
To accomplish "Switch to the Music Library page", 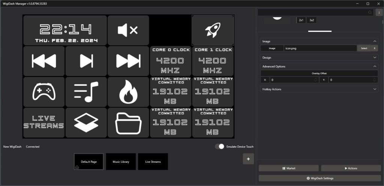I will [x=121, y=162].
